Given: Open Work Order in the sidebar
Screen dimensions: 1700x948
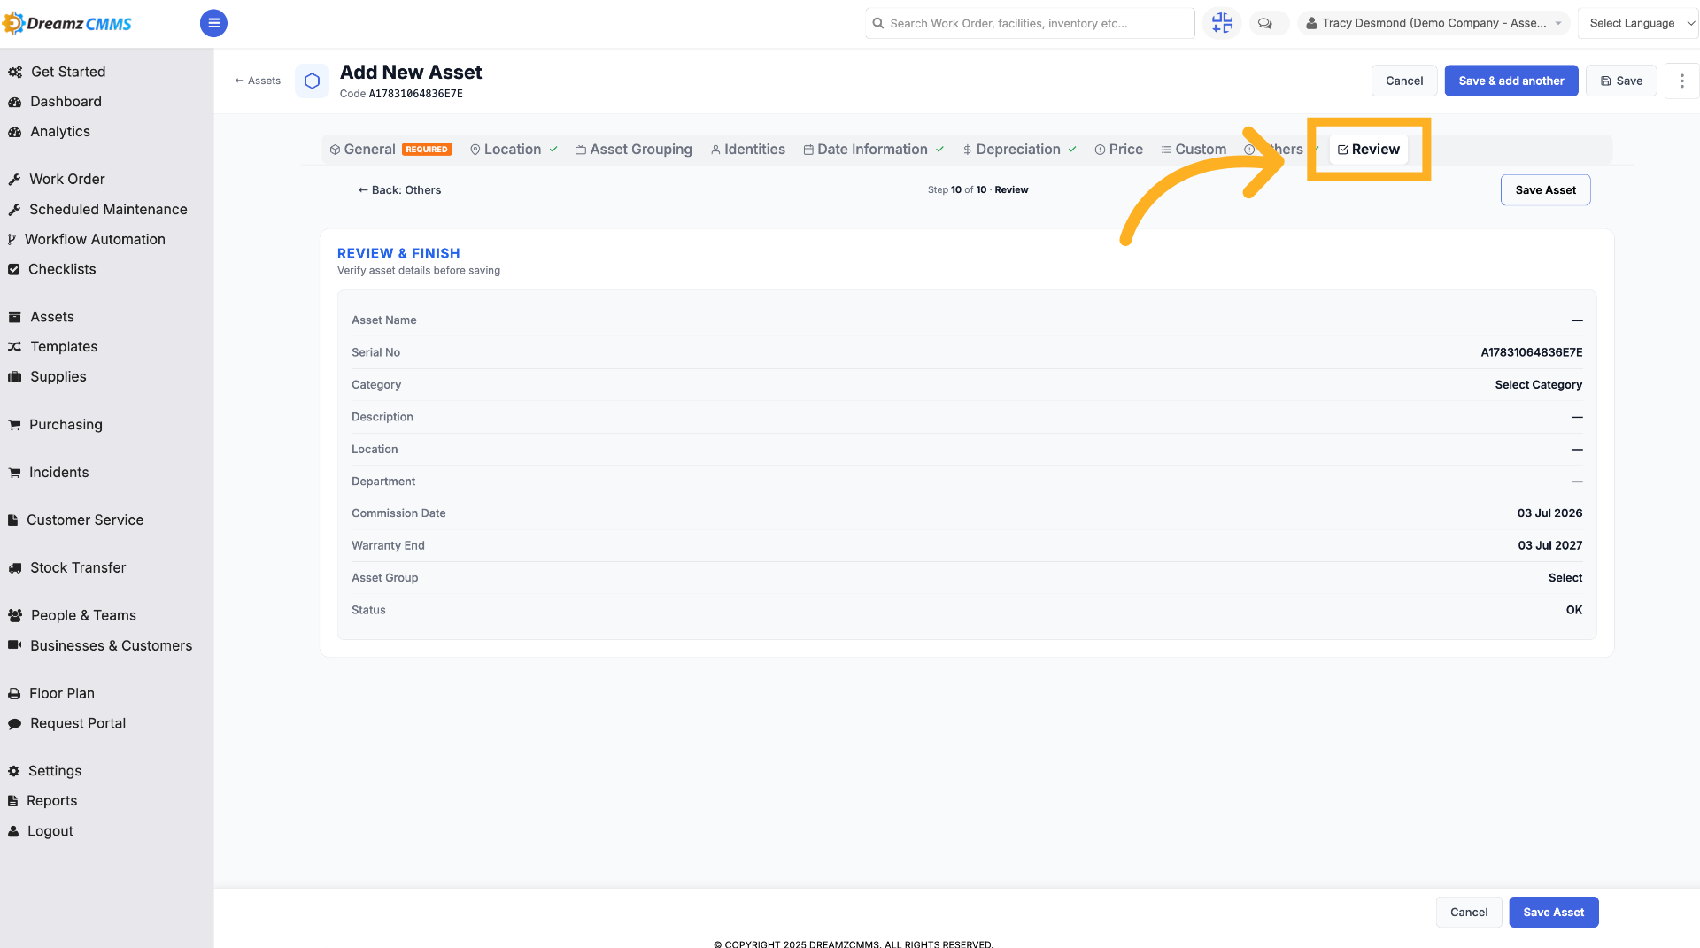Looking at the screenshot, I should click(57, 179).
